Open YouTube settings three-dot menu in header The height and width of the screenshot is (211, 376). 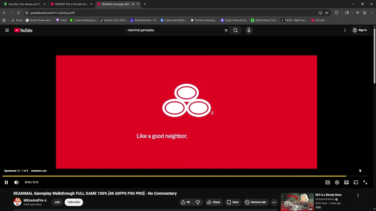tap(345, 30)
